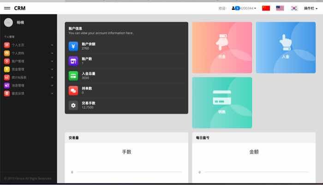The height and width of the screenshot is (185, 323).
Task: Click the 持单数 label
Action: pyautogui.click(x=87, y=88)
